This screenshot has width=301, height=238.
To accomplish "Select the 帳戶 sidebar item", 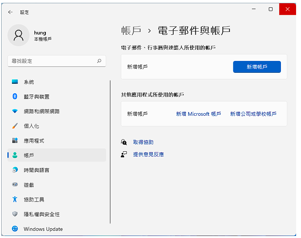I will click(x=57, y=155).
